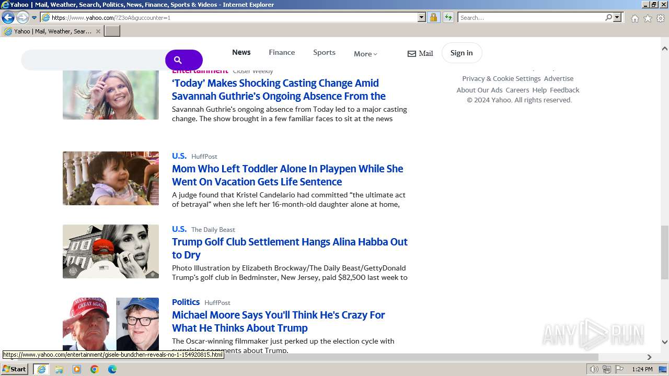Launch Microsoft Edge from the taskbar
The height and width of the screenshot is (376, 669).
click(x=112, y=369)
